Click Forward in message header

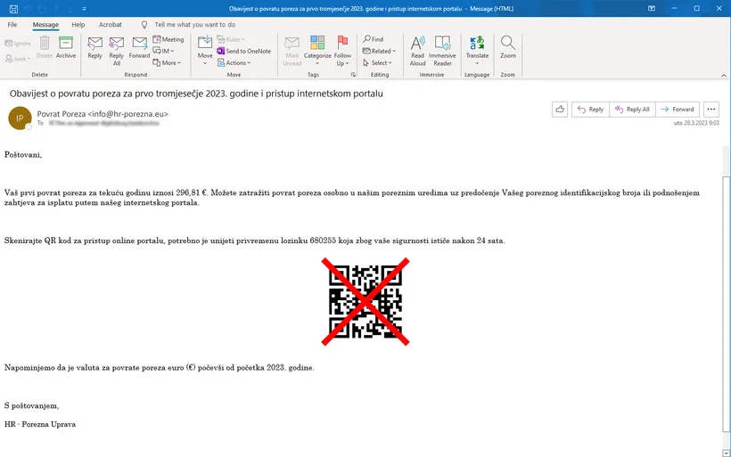[678, 109]
